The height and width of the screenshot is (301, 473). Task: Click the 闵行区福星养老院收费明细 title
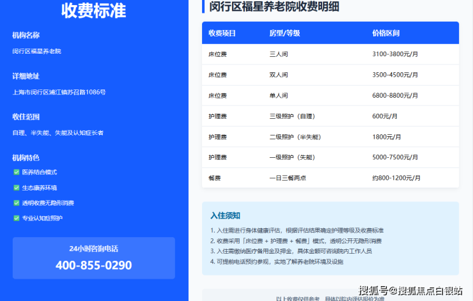(274, 6)
